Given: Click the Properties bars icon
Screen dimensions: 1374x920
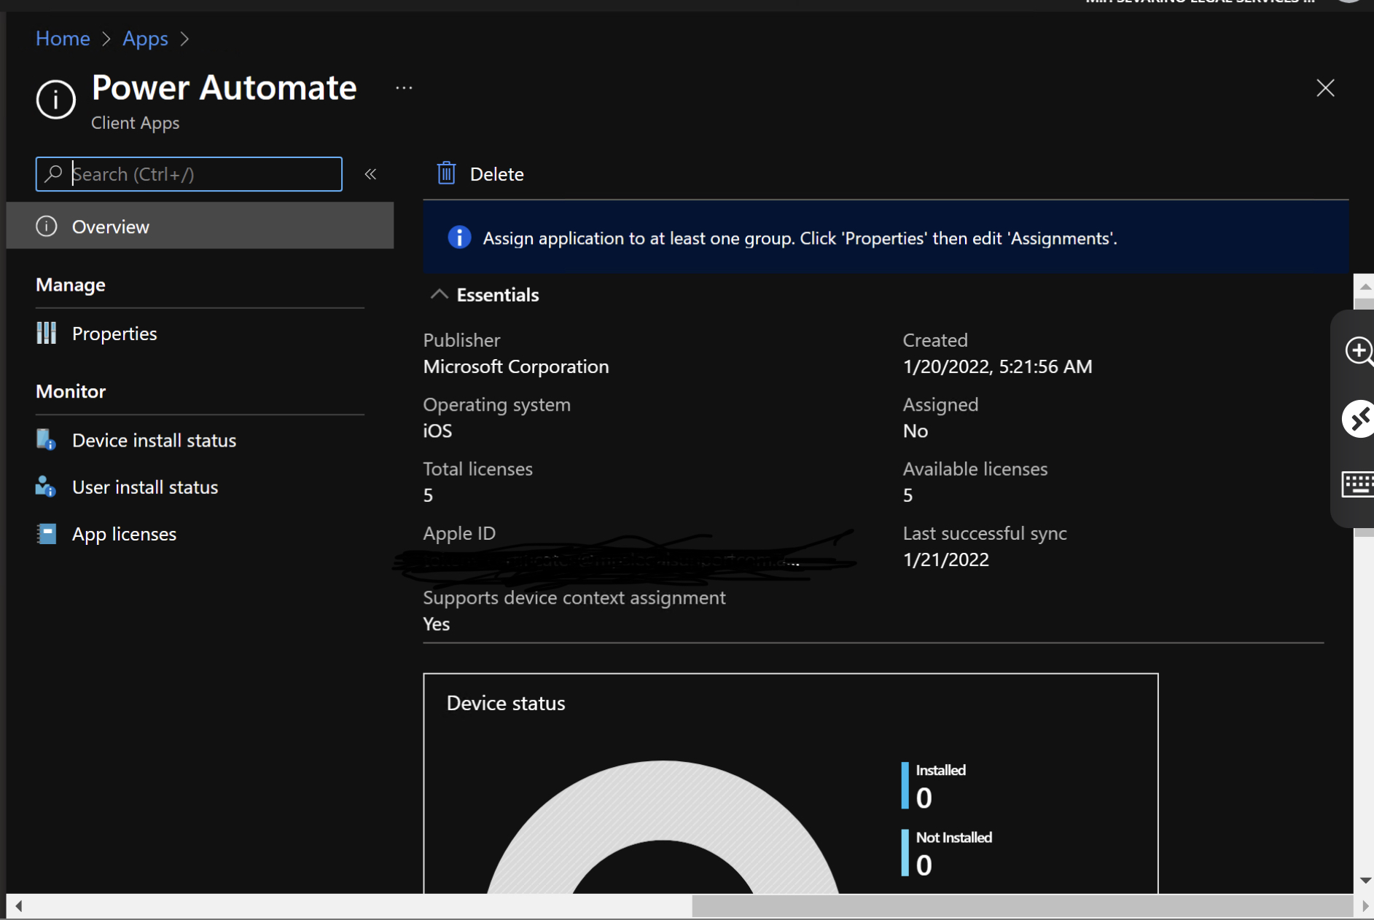Looking at the screenshot, I should pyautogui.click(x=47, y=333).
